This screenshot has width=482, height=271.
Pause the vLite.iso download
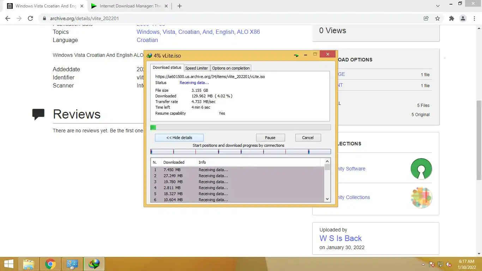(x=270, y=138)
